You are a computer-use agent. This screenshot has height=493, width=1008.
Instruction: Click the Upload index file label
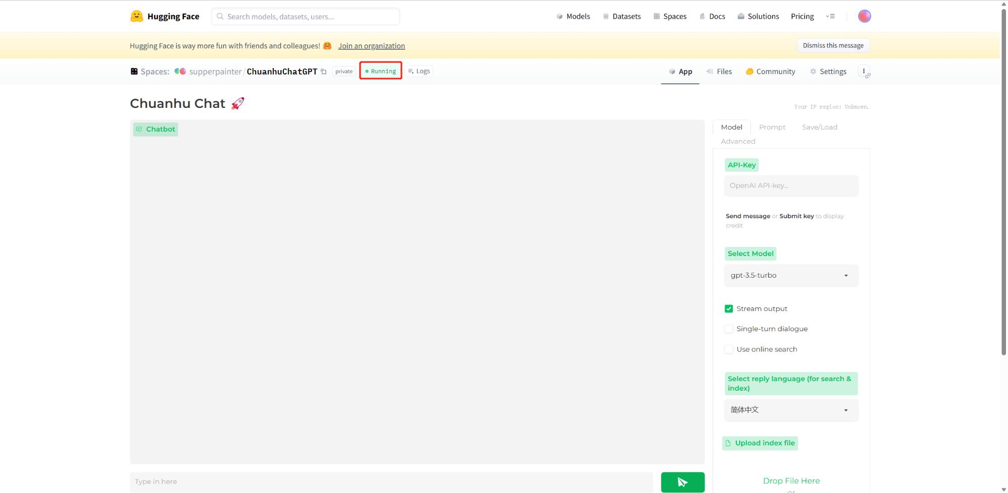pos(760,443)
